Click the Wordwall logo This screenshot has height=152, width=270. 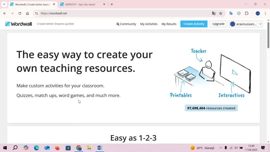pyautogui.click(x=19, y=24)
